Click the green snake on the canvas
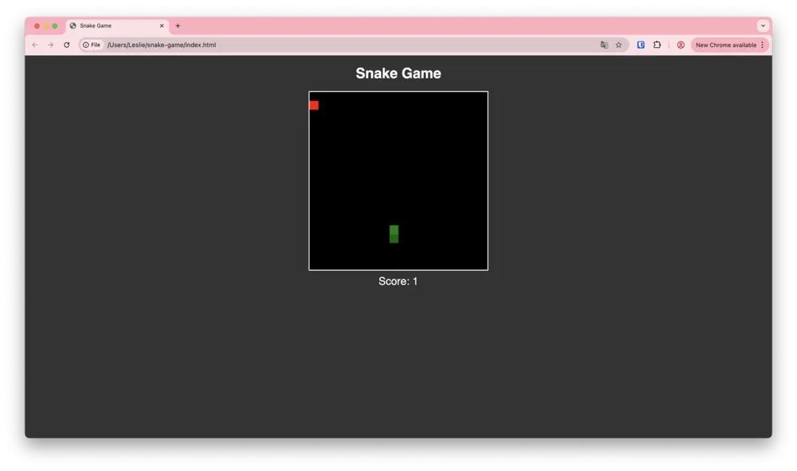This screenshot has height=471, width=797. (394, 234)
